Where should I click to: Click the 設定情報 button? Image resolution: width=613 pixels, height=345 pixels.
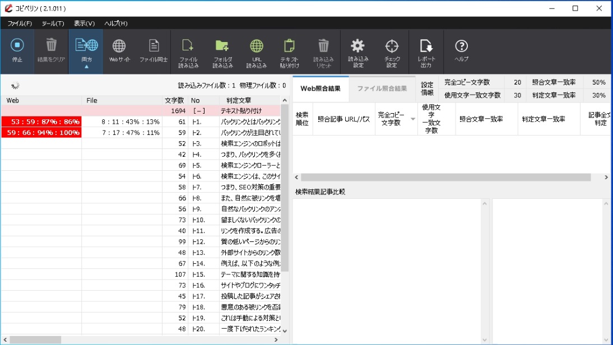click(427, 88)
